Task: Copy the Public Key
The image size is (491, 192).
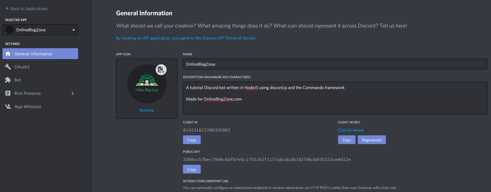Action: [191, 169]
